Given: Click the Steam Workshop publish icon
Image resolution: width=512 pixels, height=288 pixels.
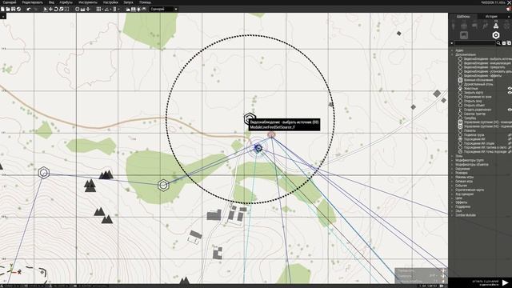Looking at the screenshot, I should pos(18,9).
